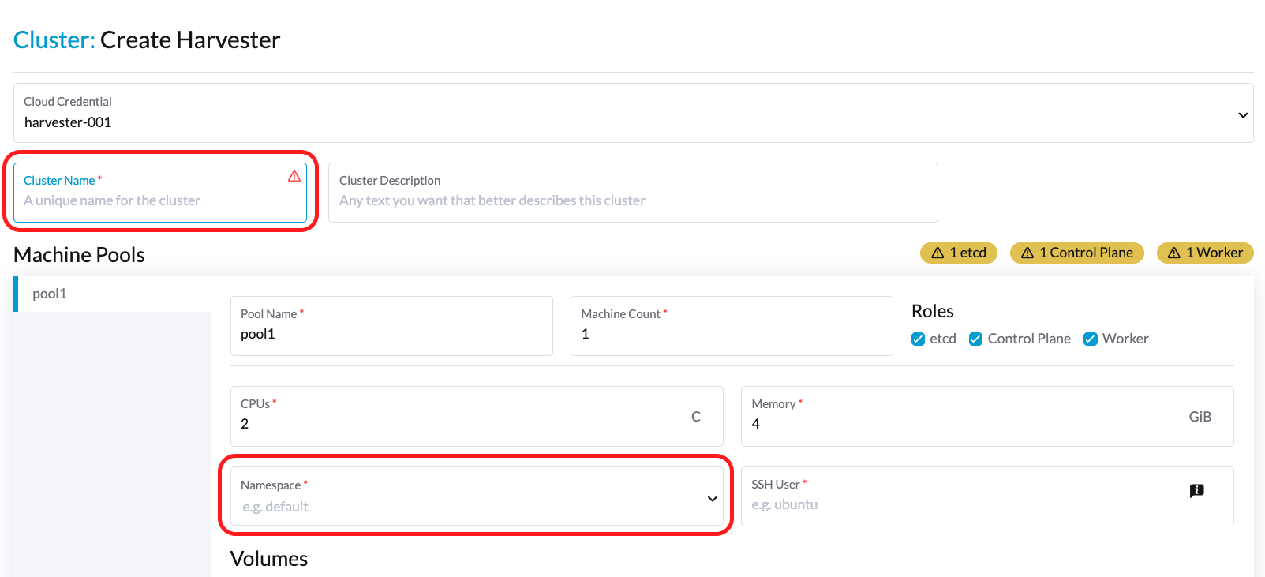Disable the Worker role checkbox

point(1091,339)
